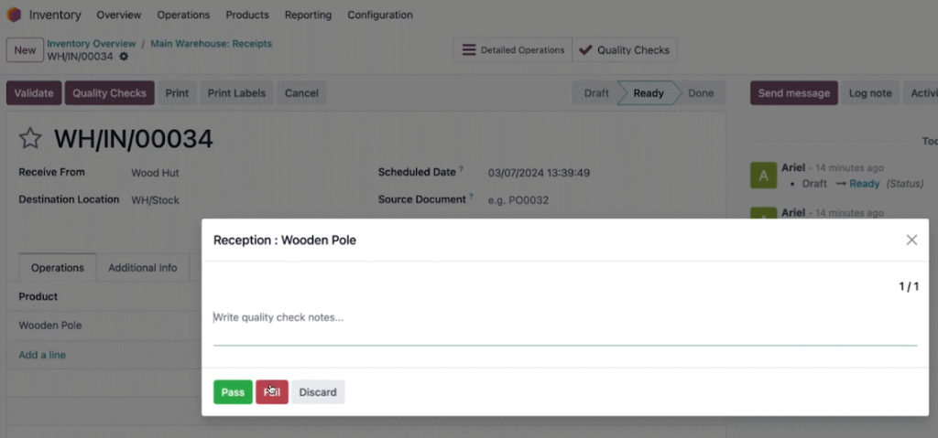Viewport: 938px width, 438px height.
Task: Click the red Fail button
Action: tap(272, 392)
